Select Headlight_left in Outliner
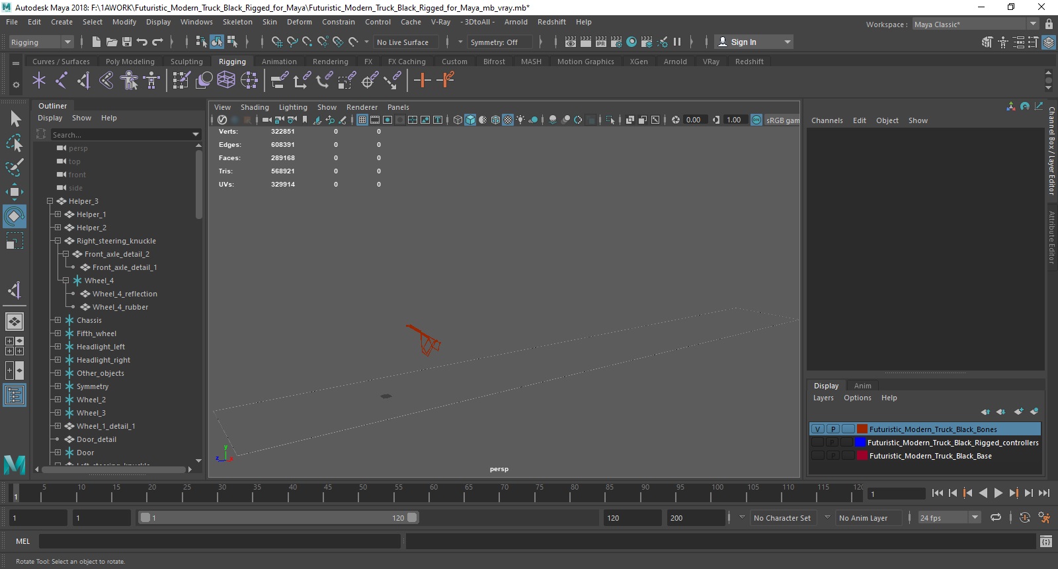 click(101, 347)
